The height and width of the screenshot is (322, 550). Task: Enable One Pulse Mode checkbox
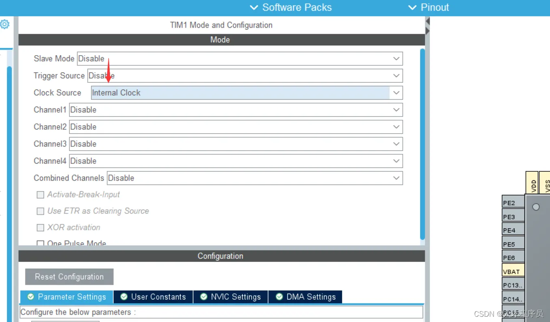(40, 243)
